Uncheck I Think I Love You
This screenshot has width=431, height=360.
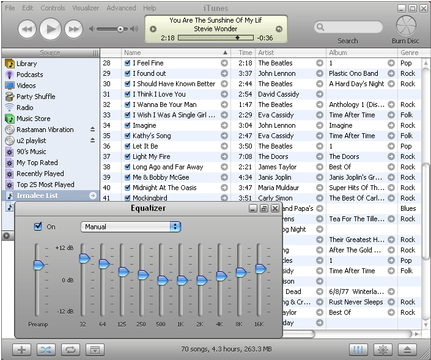[x=127, y=94]
